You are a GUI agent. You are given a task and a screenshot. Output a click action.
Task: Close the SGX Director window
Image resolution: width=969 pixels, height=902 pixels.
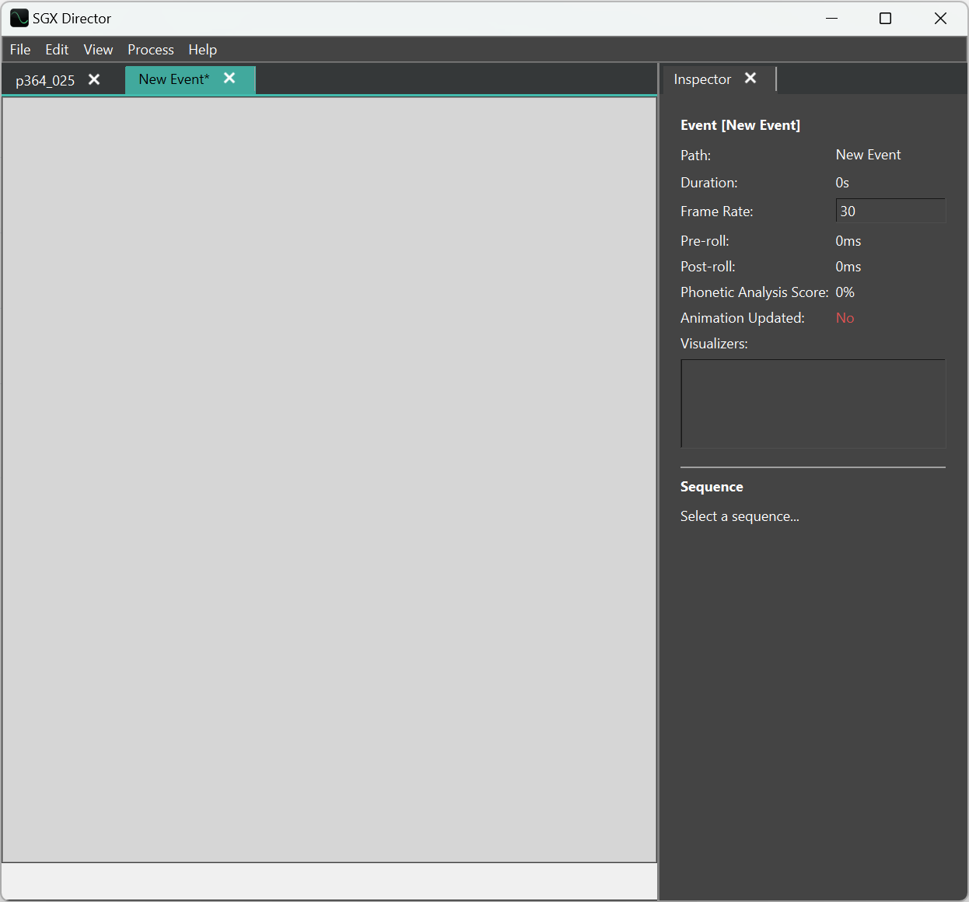point(940,18)
